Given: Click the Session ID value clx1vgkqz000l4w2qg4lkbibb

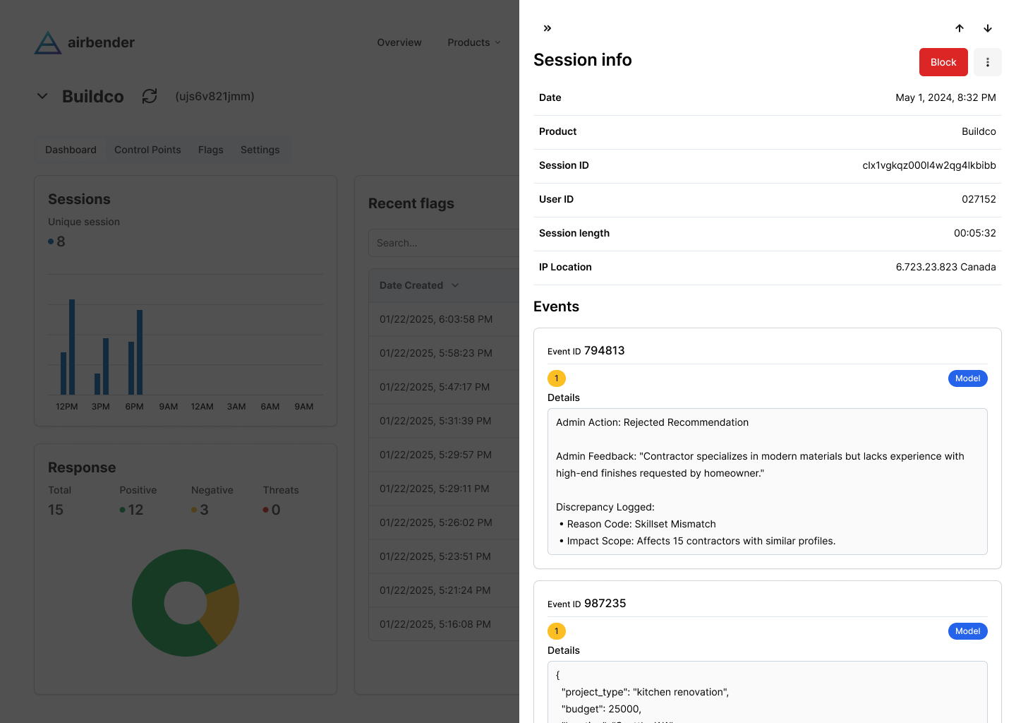Looking at the screenshot, I should [929, 165].
